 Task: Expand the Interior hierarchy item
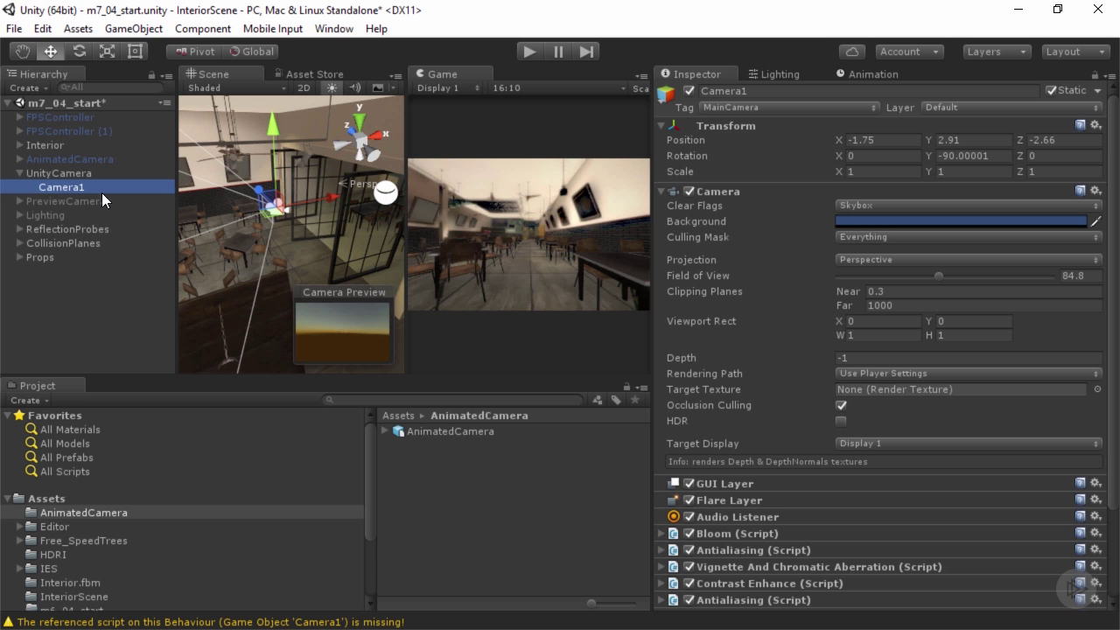(x=20, y=145)
